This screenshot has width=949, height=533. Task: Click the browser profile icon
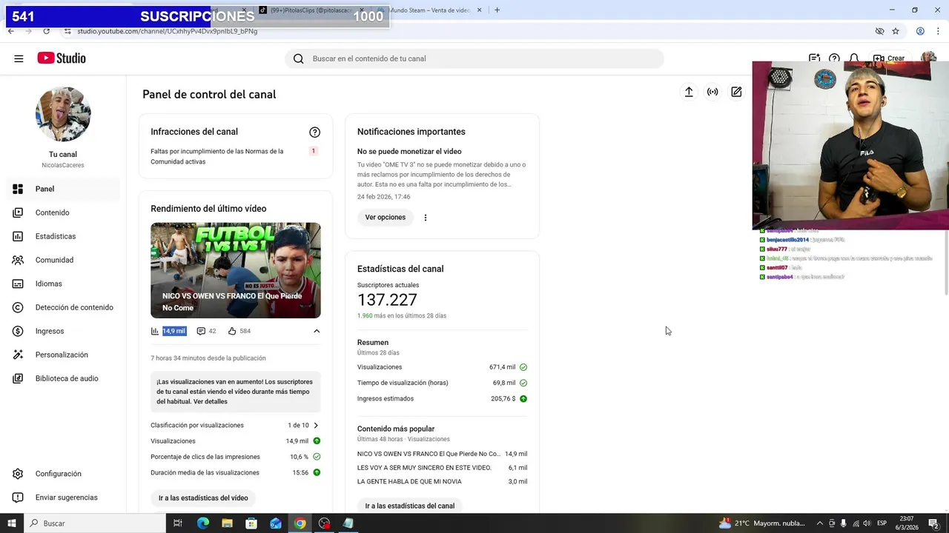pos(920,31)
